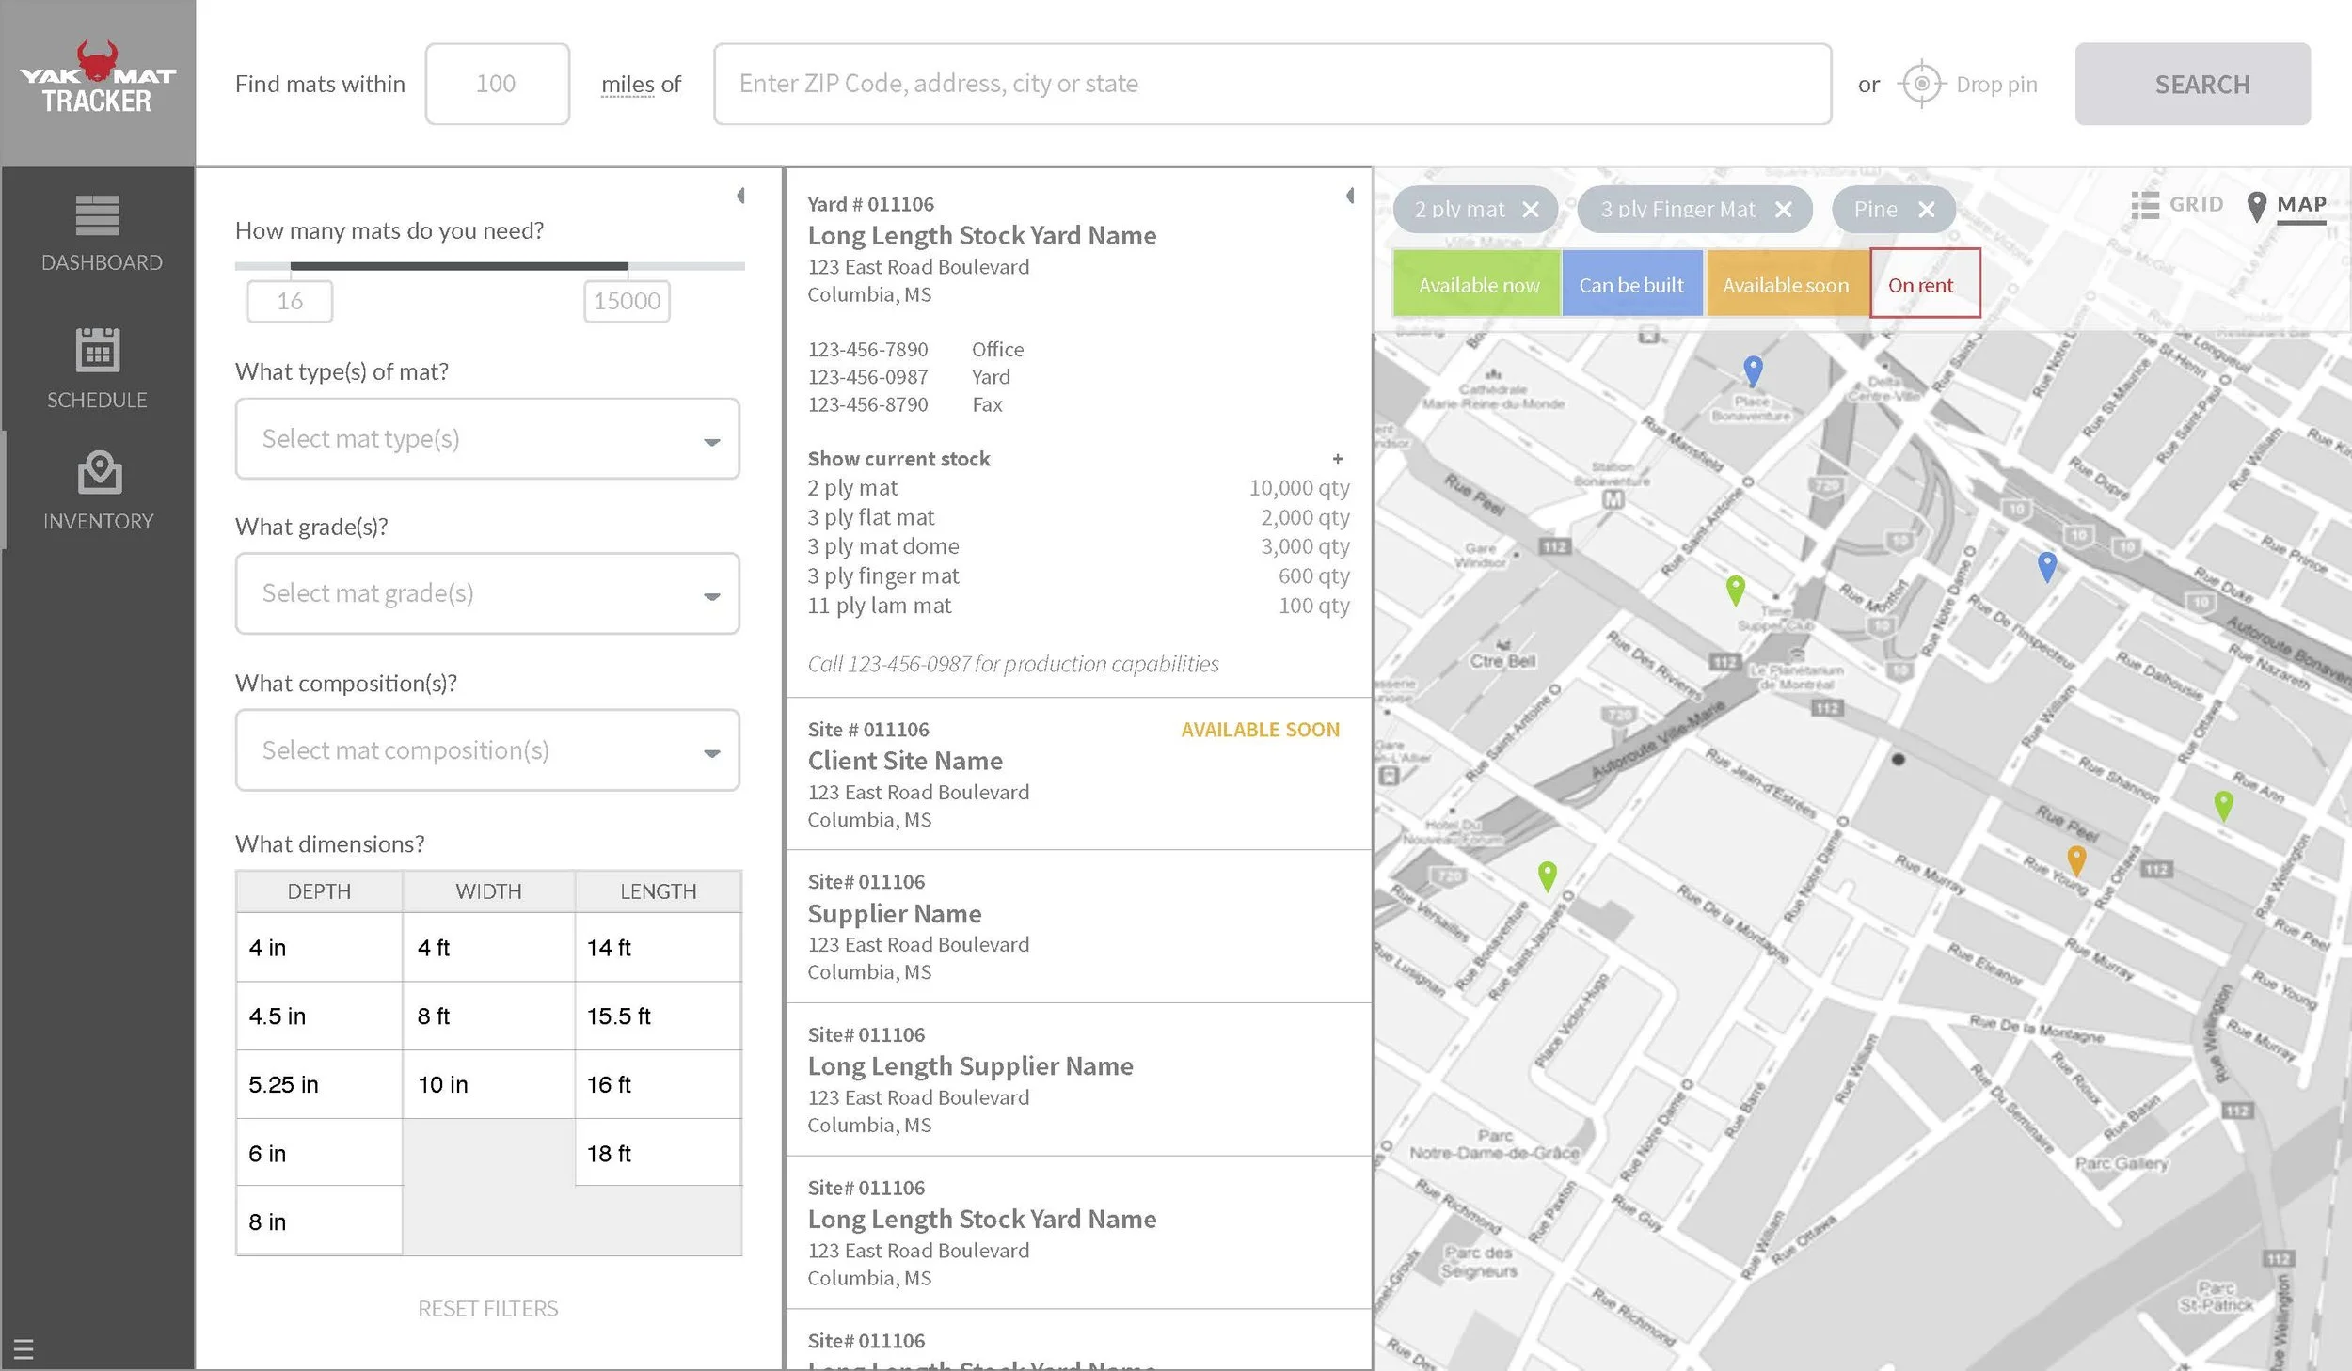This screenshot has width=2352, height=1371.
Task: Select SCHEDULE in the sidebar menu
Action: (x=98, y=400)
